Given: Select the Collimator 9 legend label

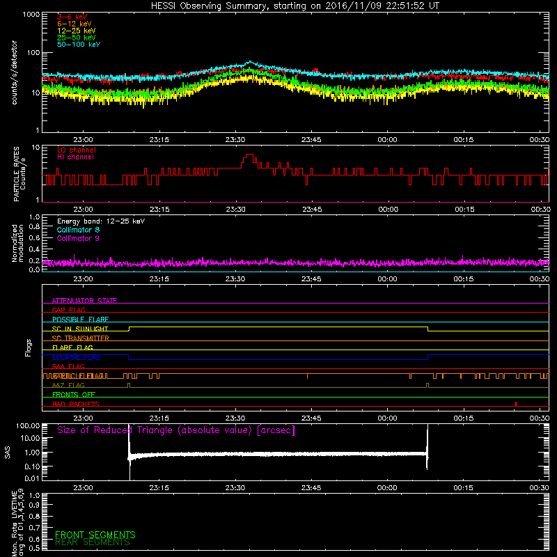Looking at the screenshot, I should coord(78,238).
